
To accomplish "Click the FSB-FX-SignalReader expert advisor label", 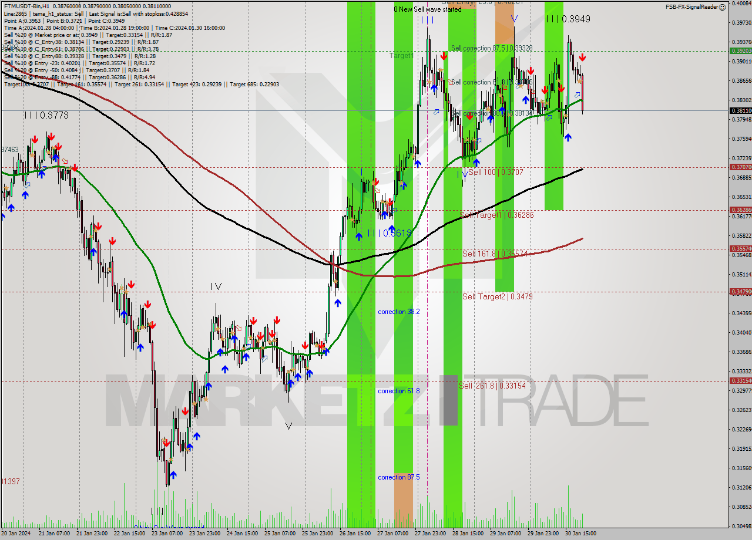I will pyautogui.click(x=691, y=7).
